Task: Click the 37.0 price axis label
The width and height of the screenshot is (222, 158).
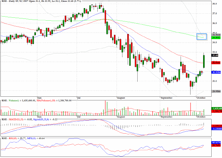Action: (215, 14)
